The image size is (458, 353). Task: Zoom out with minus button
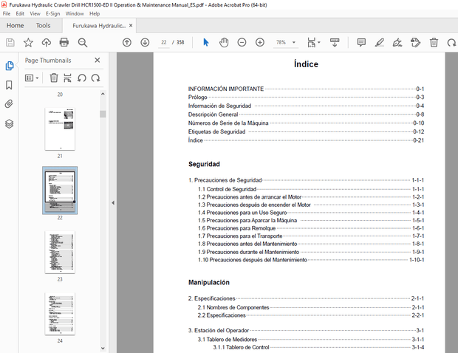(242, 43)
